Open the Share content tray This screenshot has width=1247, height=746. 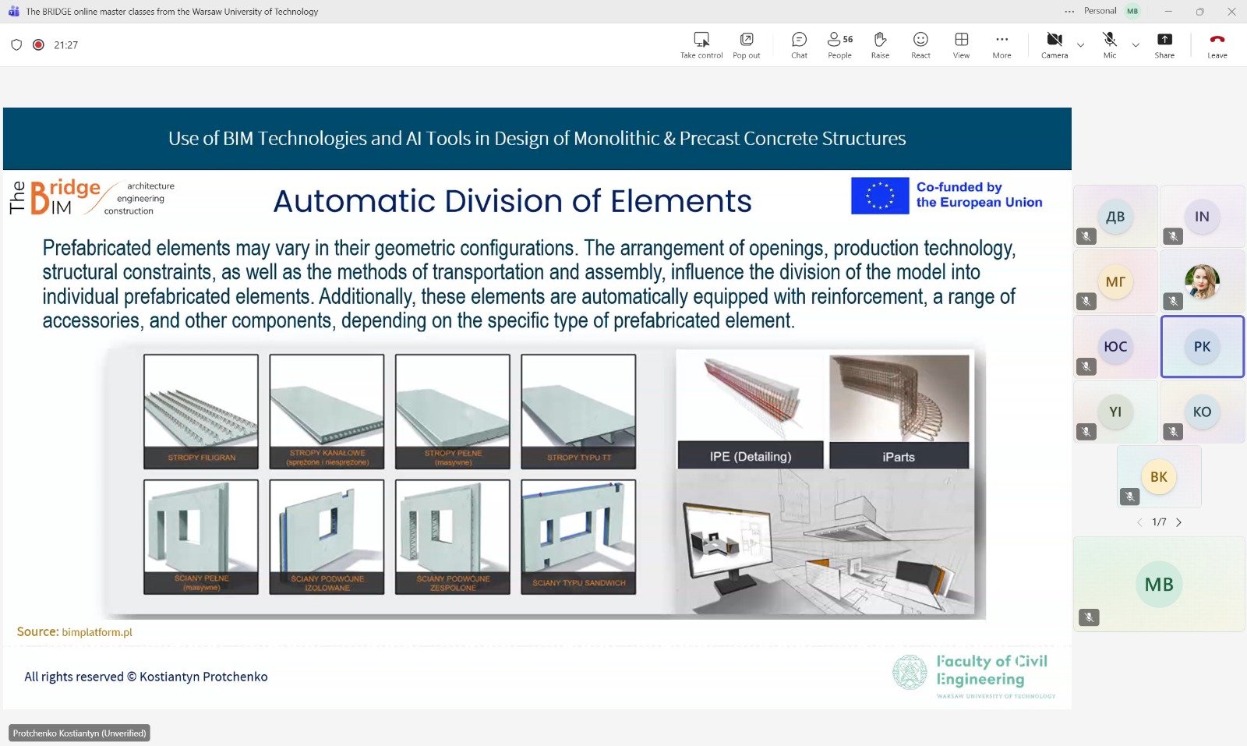pyautogui.click(x=1164, y=44)
